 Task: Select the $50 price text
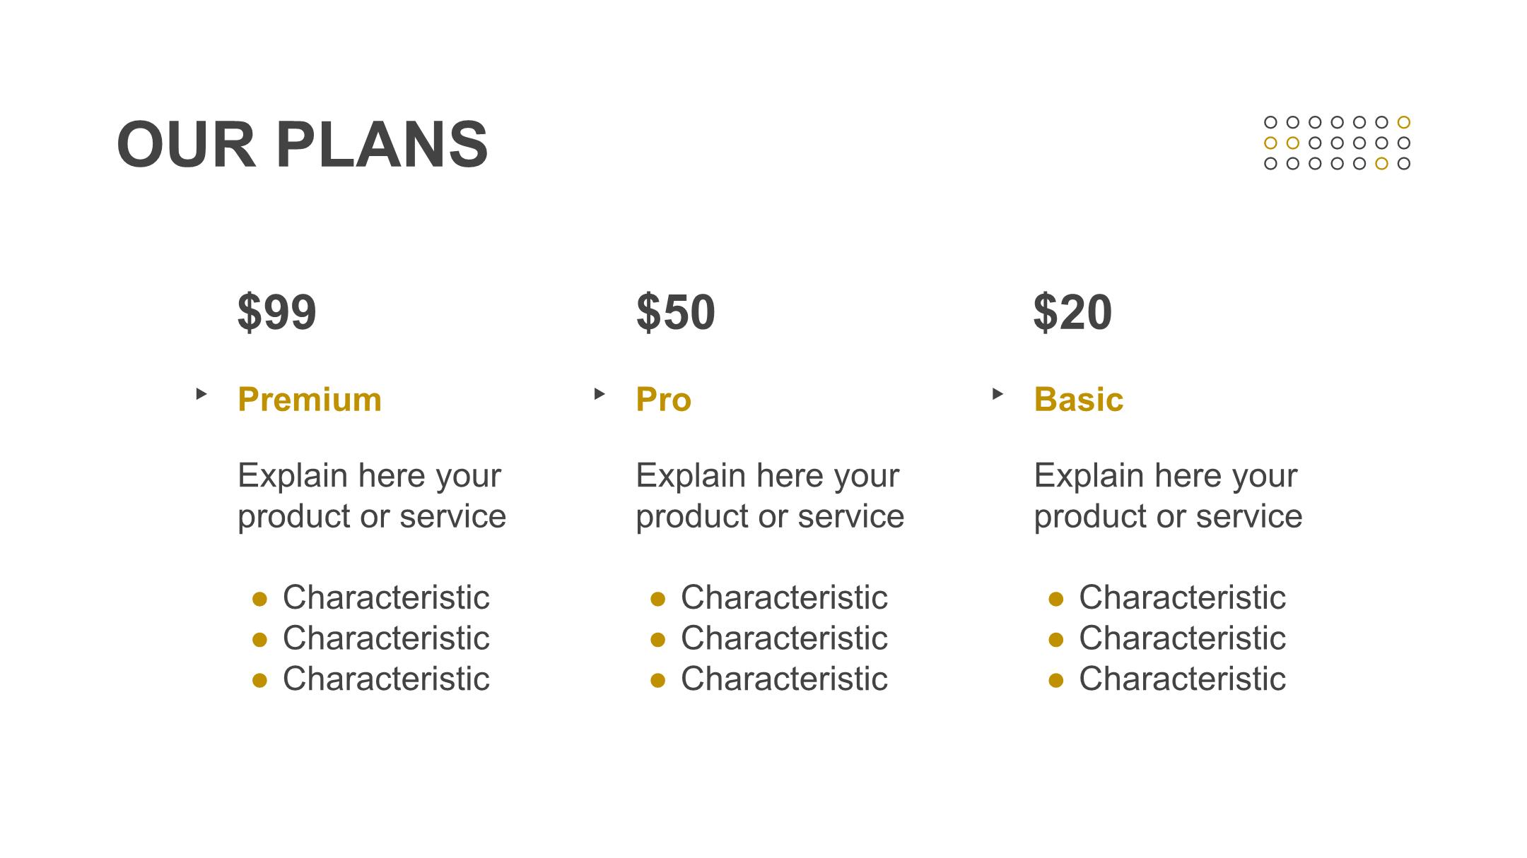click(x=676, y=311)
